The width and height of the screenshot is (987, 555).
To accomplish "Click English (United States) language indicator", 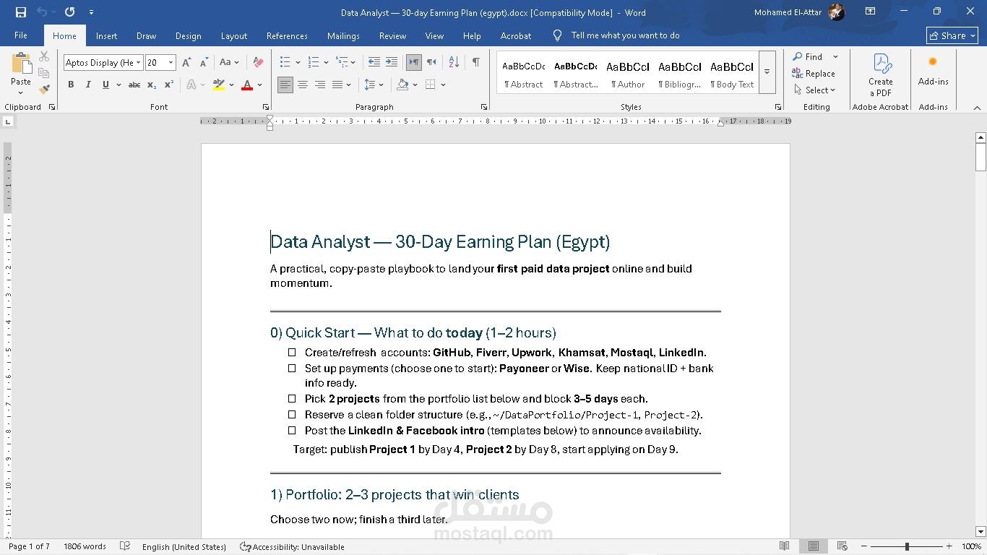I will click(x=184, y=546).
